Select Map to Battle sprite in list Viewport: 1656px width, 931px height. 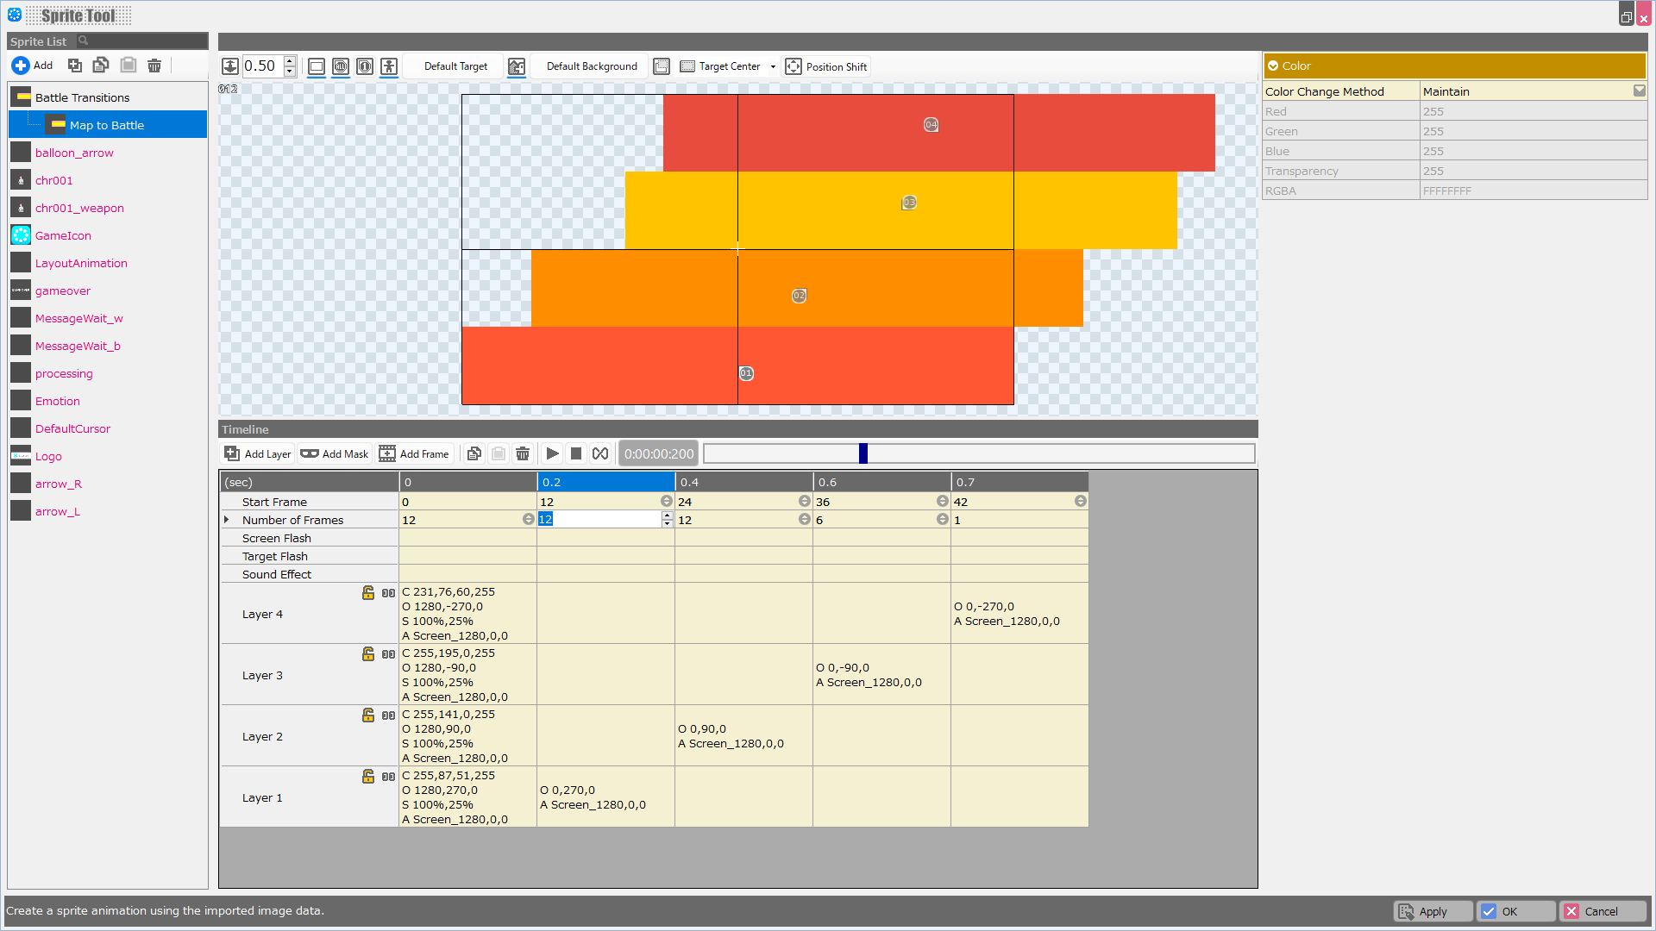click(x=106, y=124)
